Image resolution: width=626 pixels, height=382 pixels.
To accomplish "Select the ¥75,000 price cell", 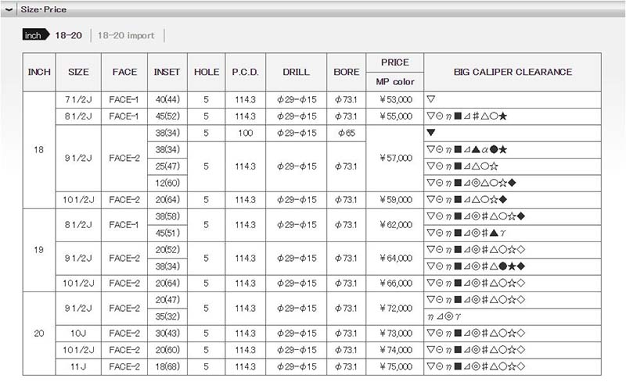I will click(395, 366).
